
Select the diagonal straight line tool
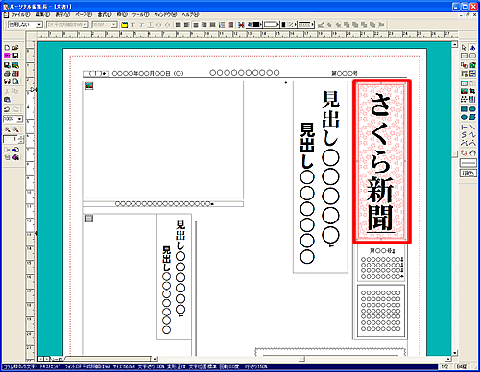tap(472, 128)
